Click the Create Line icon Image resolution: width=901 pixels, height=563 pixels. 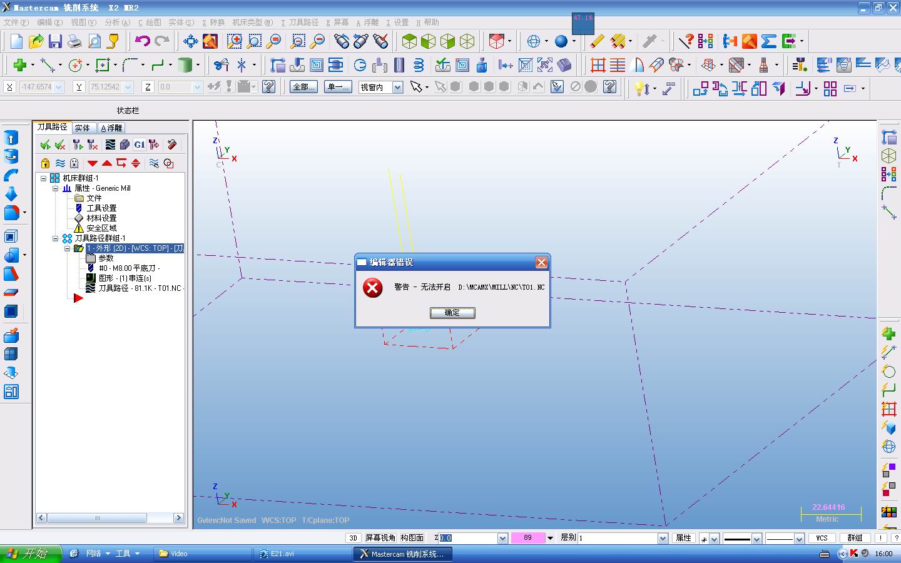[x=48, y=64]
